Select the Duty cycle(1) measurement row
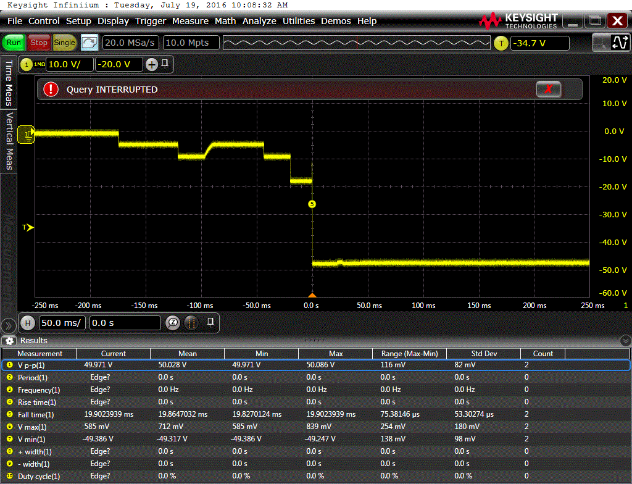This screenshot has width=632, height=484. pos(315,476)
